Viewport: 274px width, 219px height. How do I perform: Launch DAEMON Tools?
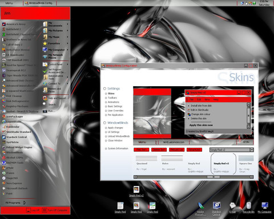coord(13,163)
